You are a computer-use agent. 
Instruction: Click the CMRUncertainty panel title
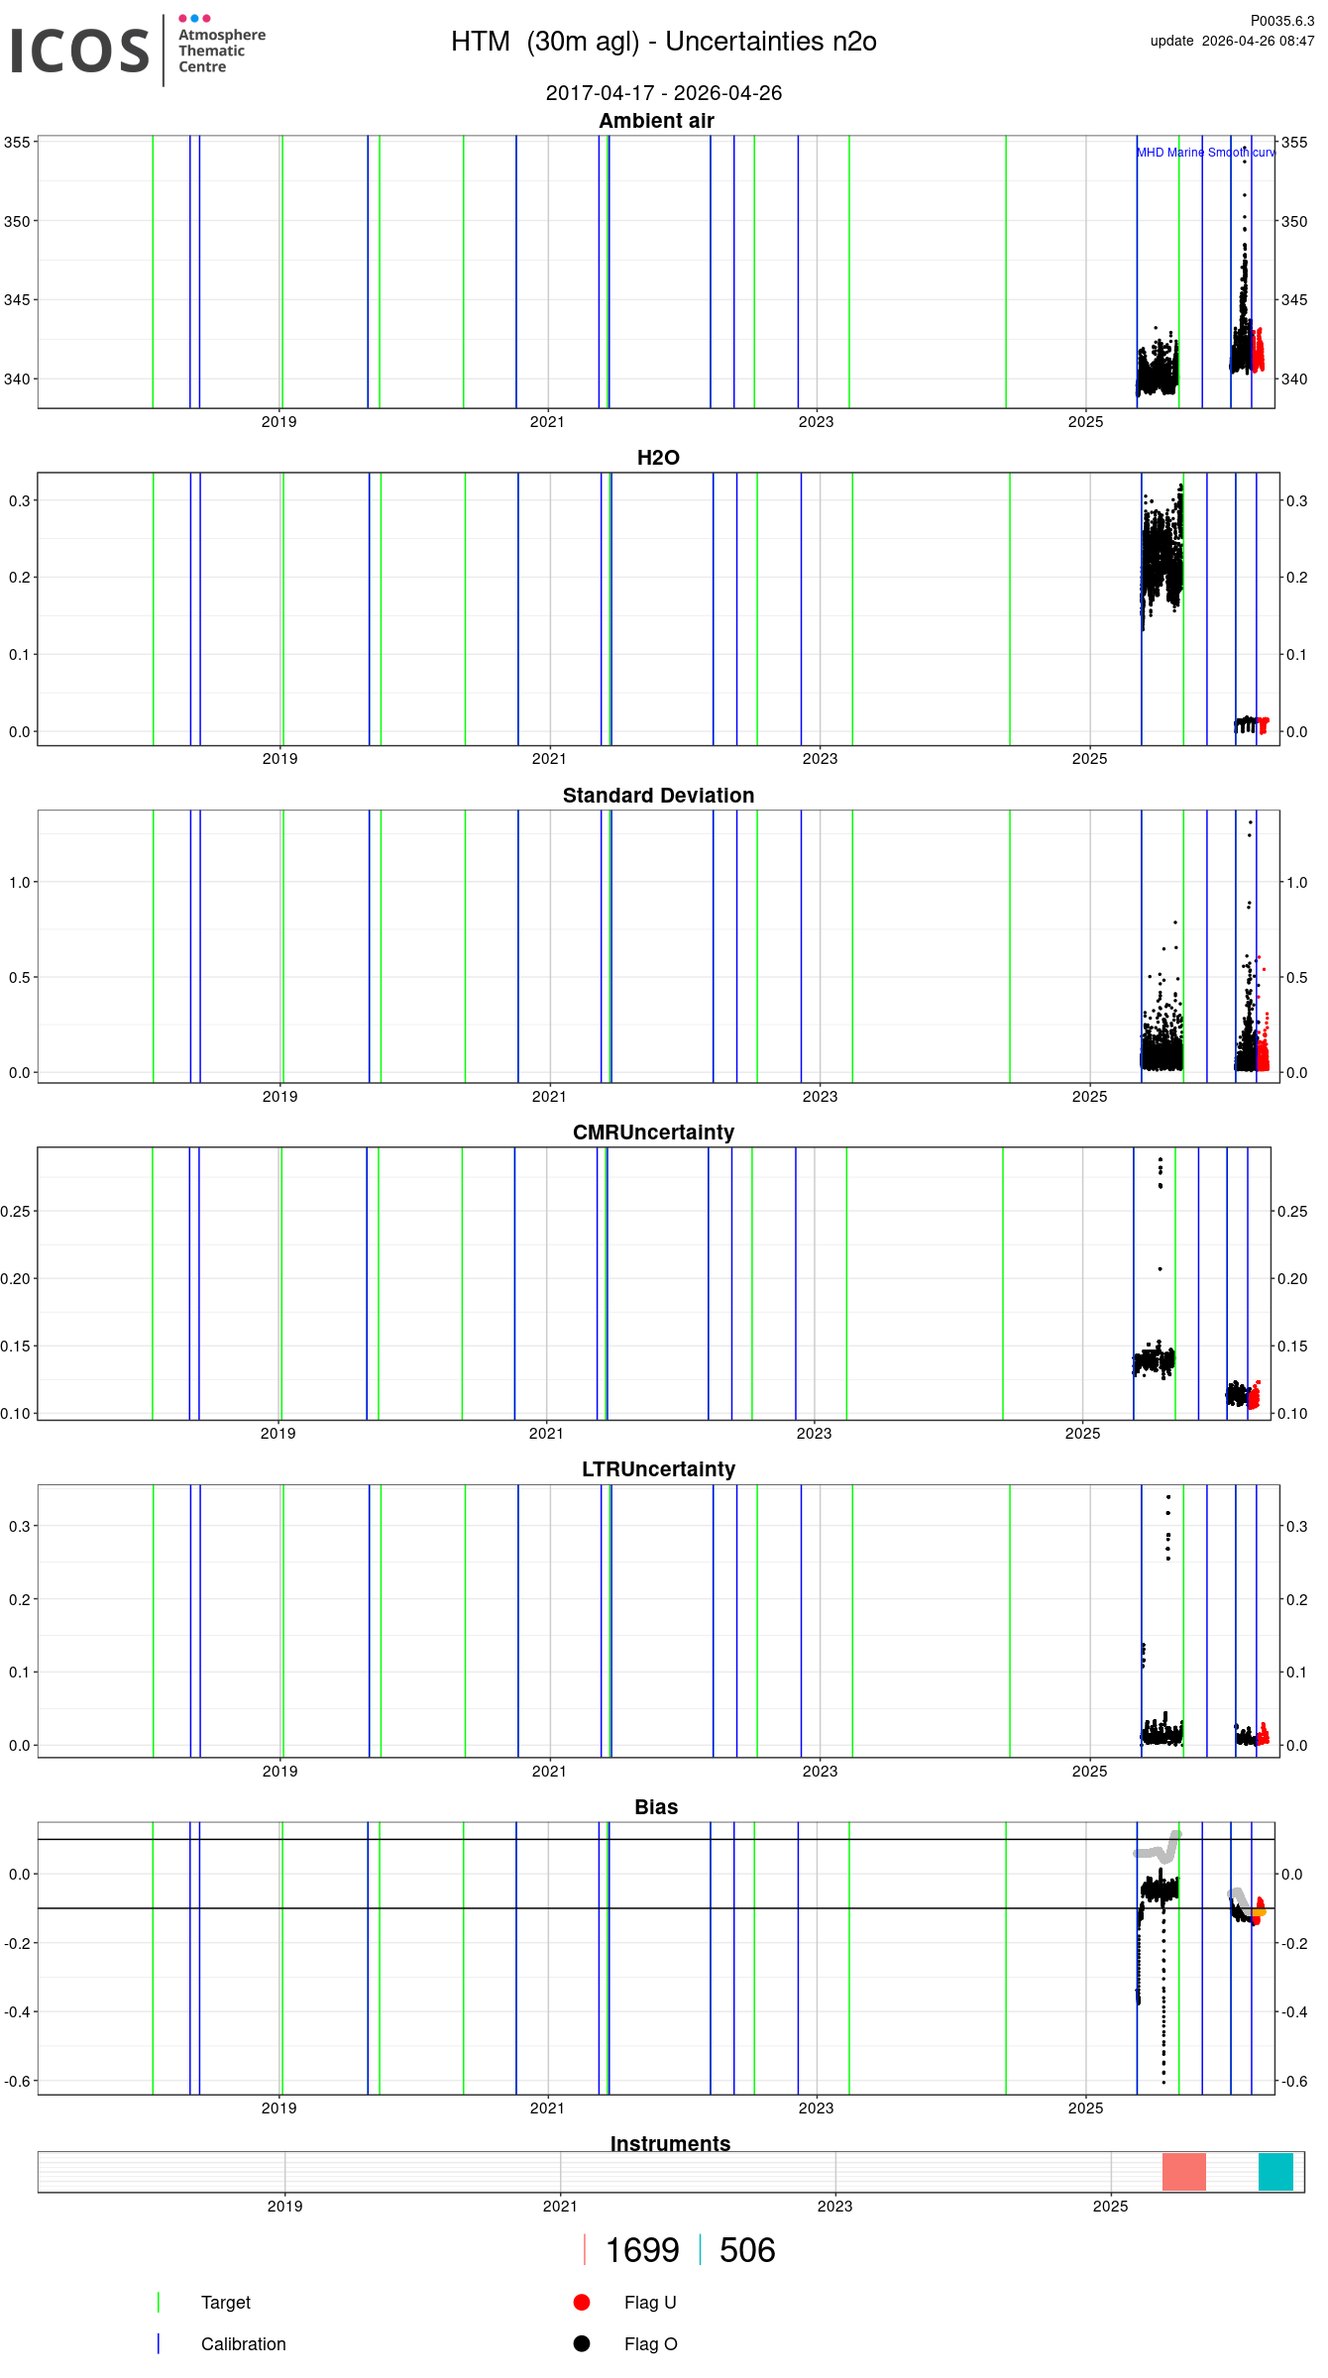point(653,1133)
